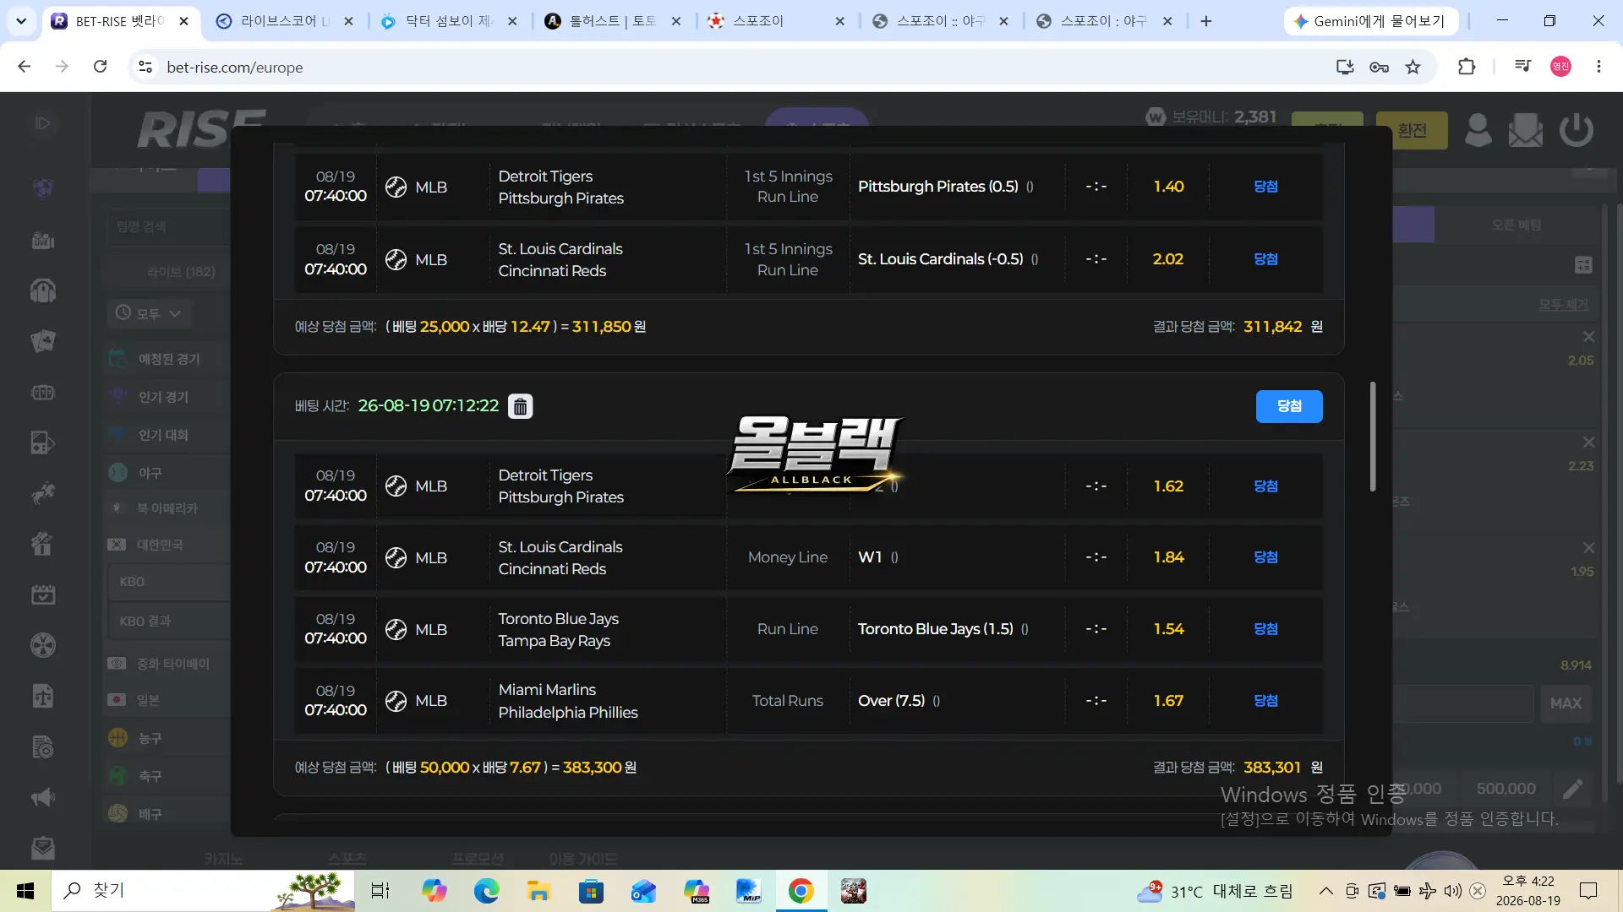This screenshot has height=912, width=1623.
Task: Click the install app icon in address bar
Action: 1344,67
